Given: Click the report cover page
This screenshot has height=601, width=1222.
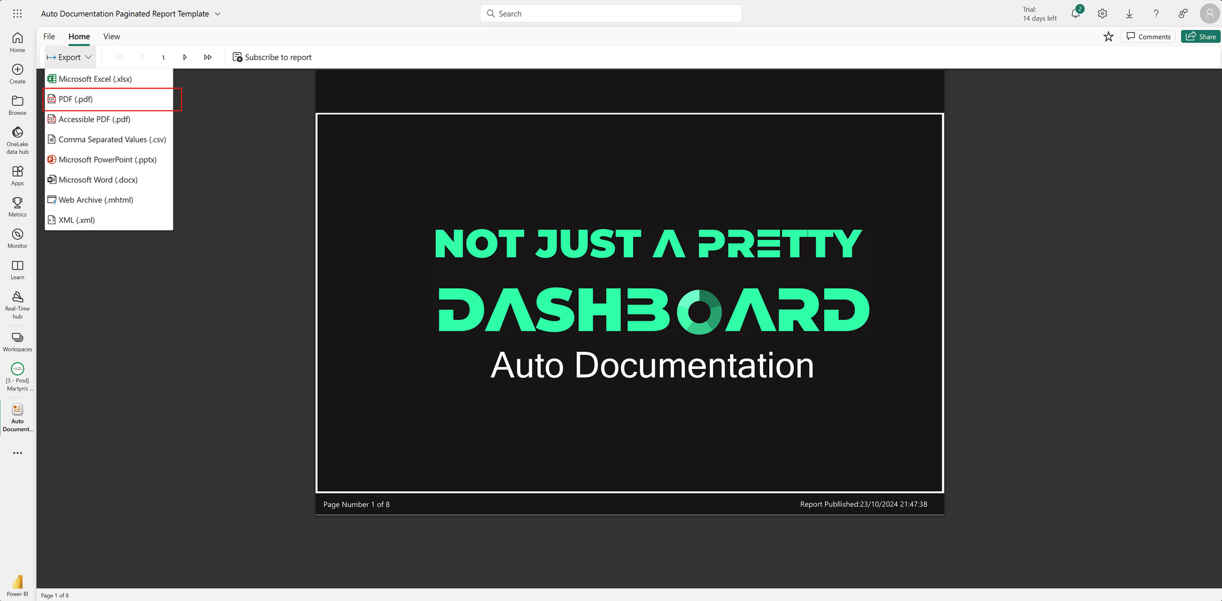Looking at the screenshot, I should (630, 303).
